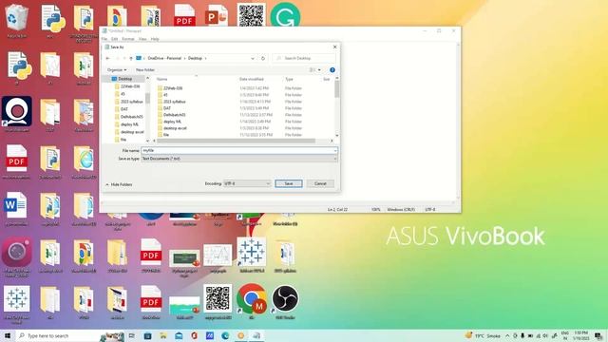Open the Office icon on the taskbar
608x342 pixels.
194,335
